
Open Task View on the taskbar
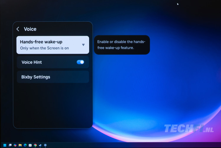pos(10,145)
